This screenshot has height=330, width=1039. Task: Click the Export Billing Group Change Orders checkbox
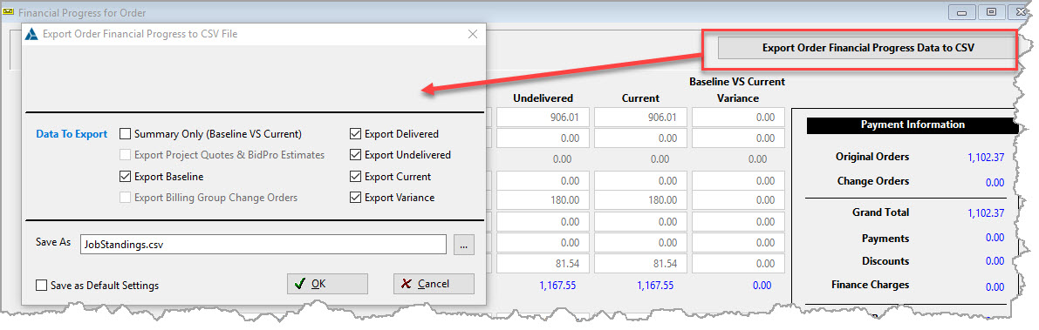coord(126,197)
